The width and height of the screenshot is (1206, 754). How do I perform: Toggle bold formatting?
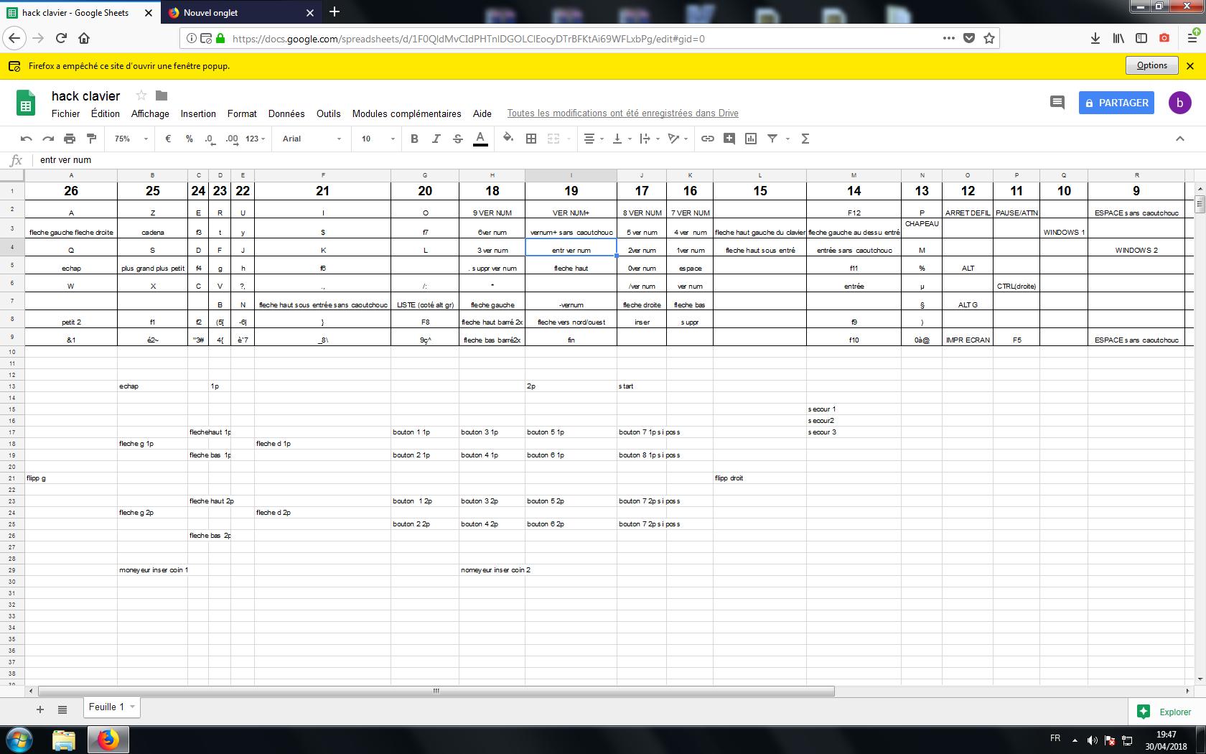pos(414,139)
